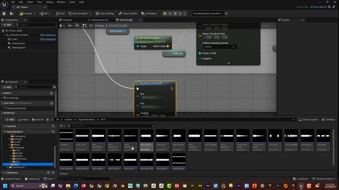The width and height of the screenshot is (339, 190).
Task: Open the play options three-dot menu
Action: (185, 14)
